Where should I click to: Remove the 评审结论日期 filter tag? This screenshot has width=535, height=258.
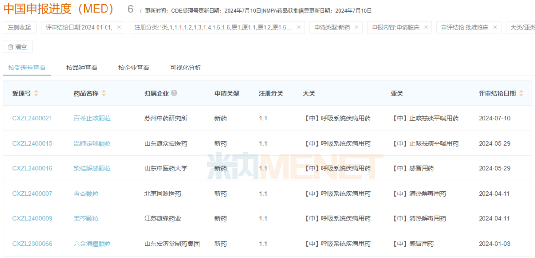119,27
